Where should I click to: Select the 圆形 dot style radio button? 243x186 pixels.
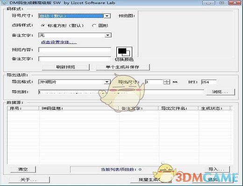tap(94, 26)
